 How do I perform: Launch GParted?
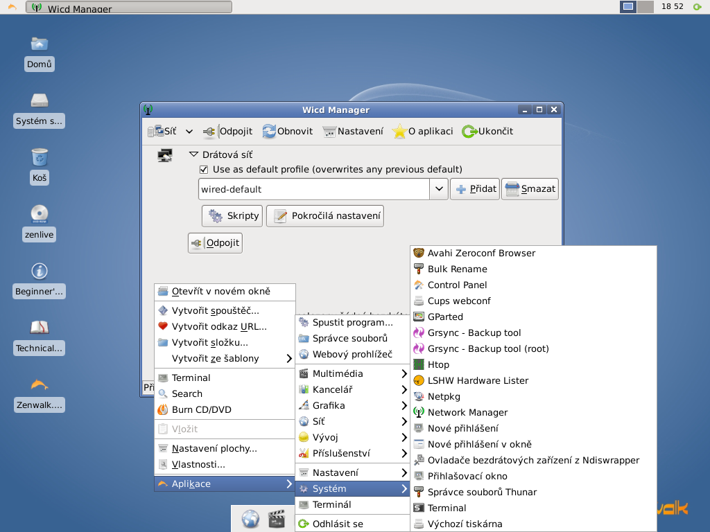pos(533,317)
